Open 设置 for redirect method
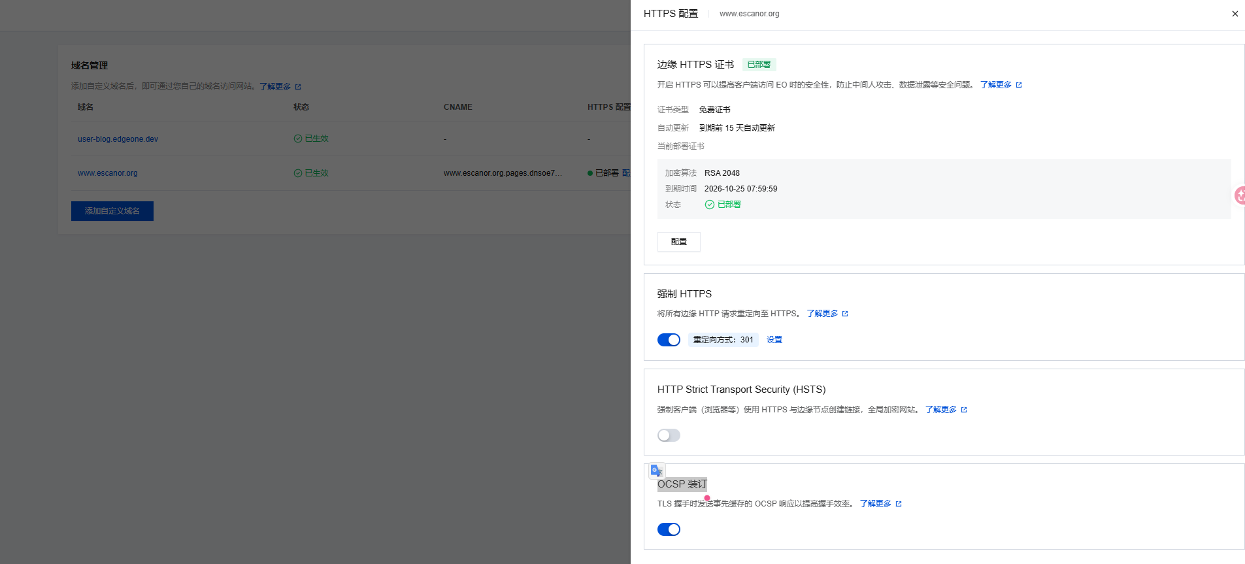 click(x=774, y=340)
